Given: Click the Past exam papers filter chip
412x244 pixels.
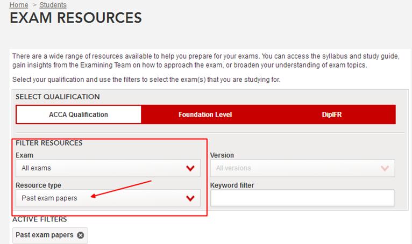Looking at the screenshot, I should tap(46, 235).
